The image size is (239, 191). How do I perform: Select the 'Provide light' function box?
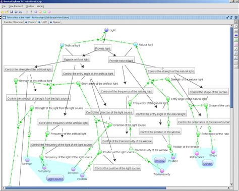102,48
